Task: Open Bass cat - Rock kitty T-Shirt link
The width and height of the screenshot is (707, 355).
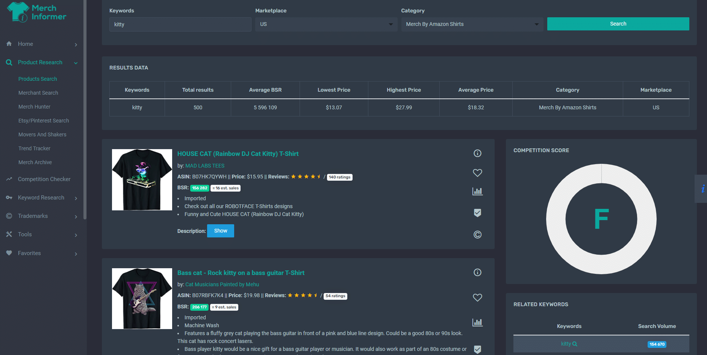Action: click(x=241, y=273)
